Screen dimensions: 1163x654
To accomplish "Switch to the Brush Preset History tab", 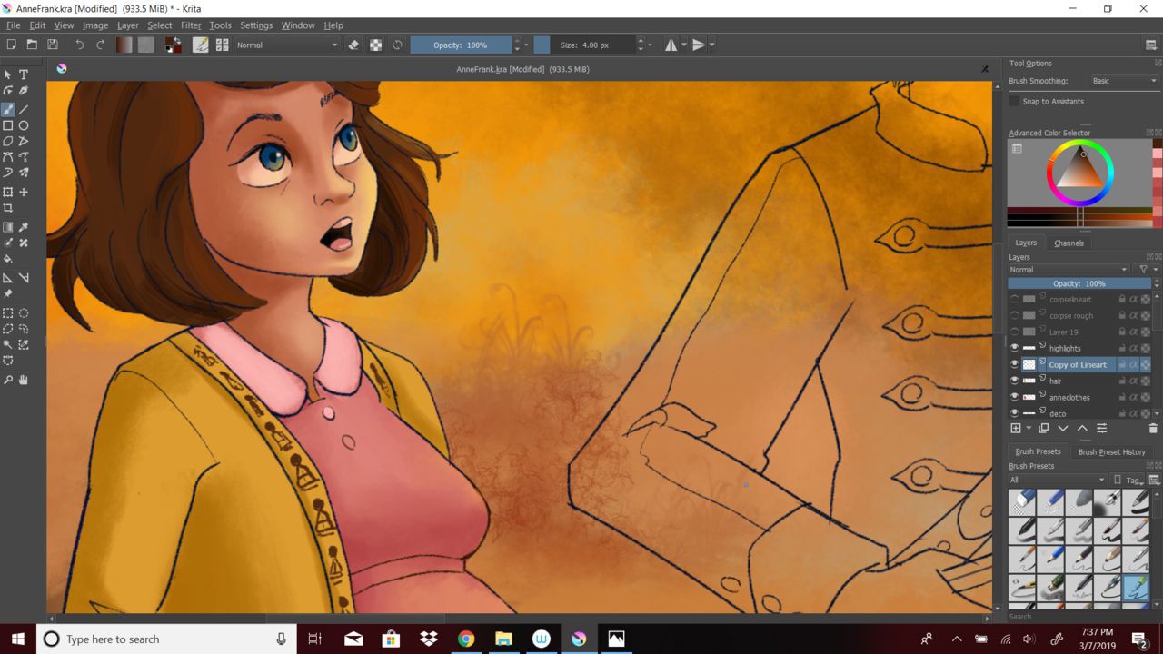I will pyautogui.click(x=1111, y=451).
